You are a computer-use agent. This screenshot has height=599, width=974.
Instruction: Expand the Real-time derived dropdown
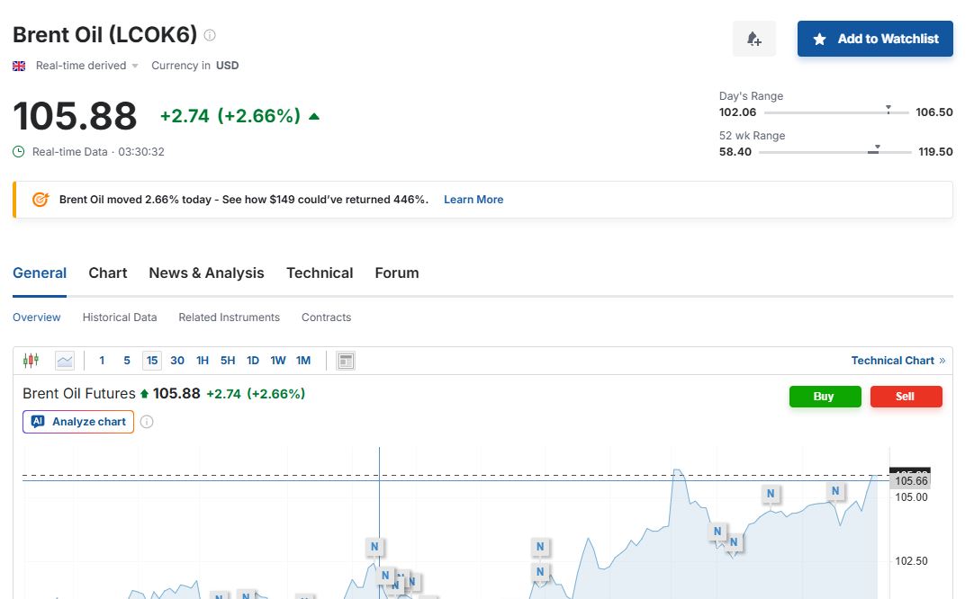[x=87, y=66]
